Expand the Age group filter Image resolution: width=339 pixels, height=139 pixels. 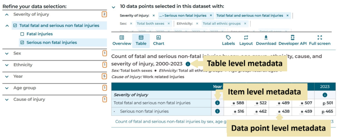7,88
